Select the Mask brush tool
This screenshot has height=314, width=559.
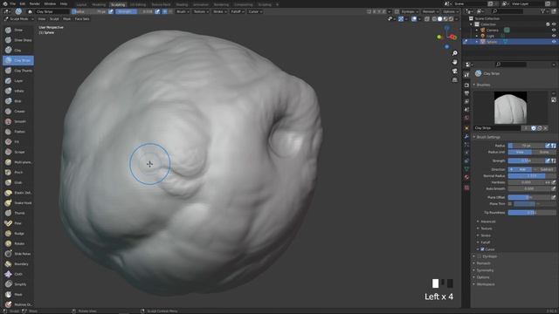(x=17, y=295)
